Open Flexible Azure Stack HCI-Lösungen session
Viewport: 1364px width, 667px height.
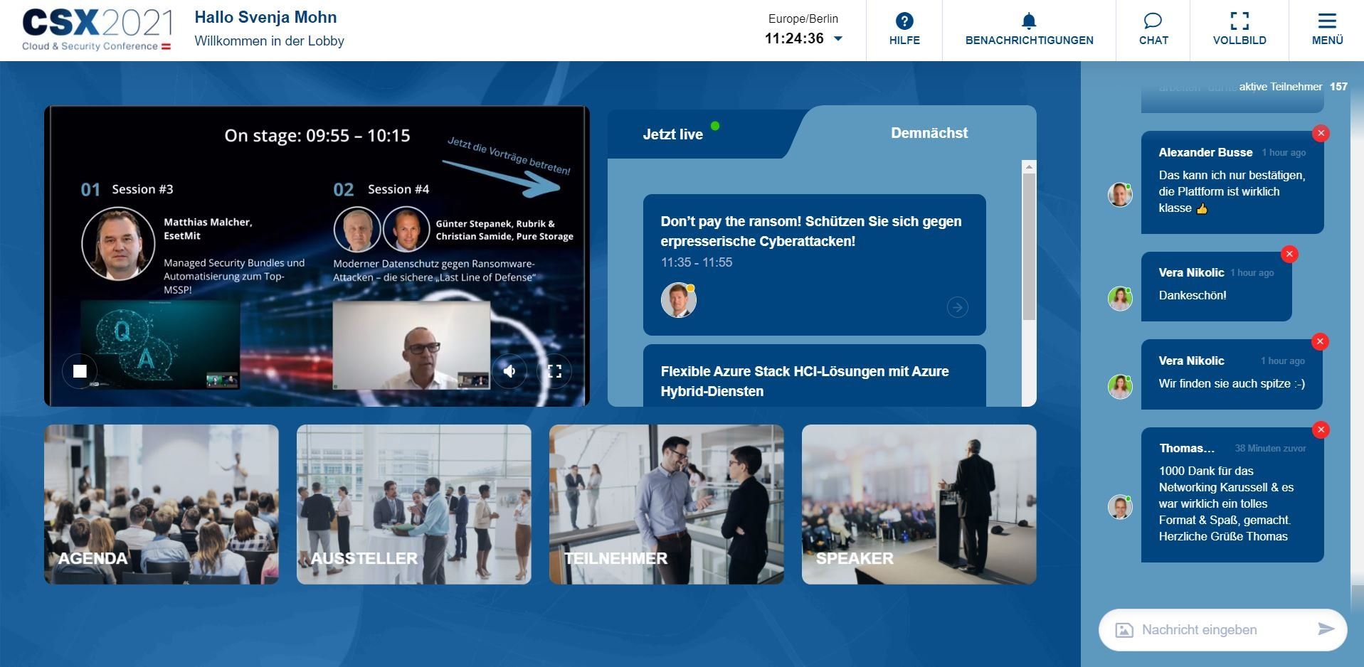tap(805, 381)
